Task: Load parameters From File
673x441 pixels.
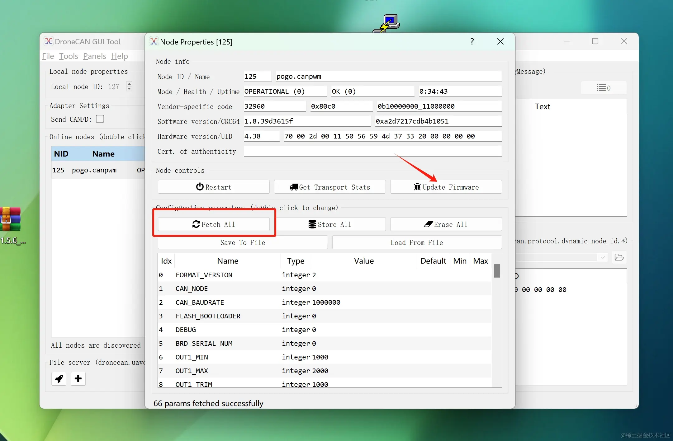Action: (417, 242)
